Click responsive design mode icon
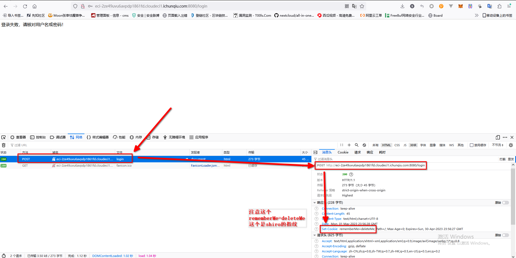The image size is (516, 258). [x=498, y=137]
